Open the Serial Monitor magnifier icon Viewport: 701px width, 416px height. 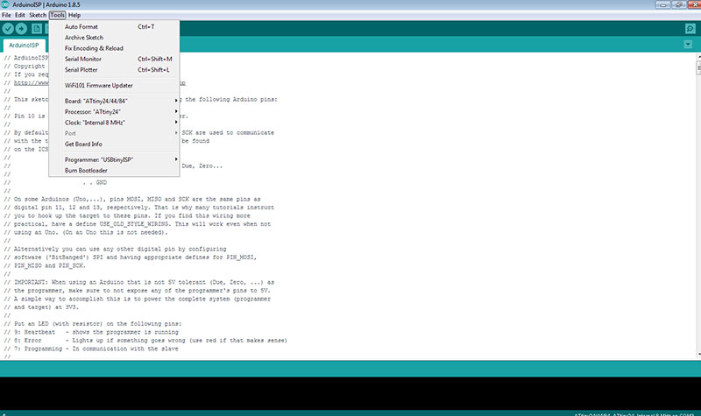point(690,29)
